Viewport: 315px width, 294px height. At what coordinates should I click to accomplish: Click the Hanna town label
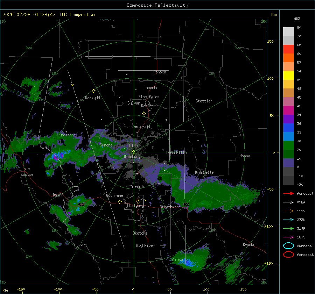(245, 156)
